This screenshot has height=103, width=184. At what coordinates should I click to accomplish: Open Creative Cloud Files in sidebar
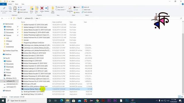pos(11,51)
